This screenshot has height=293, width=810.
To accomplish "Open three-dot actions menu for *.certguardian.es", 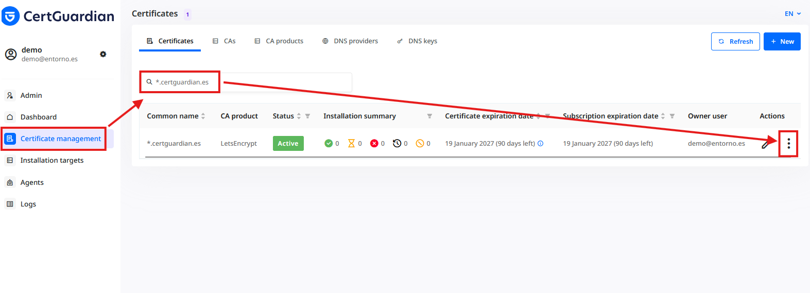I will click(x=788, y=144).
